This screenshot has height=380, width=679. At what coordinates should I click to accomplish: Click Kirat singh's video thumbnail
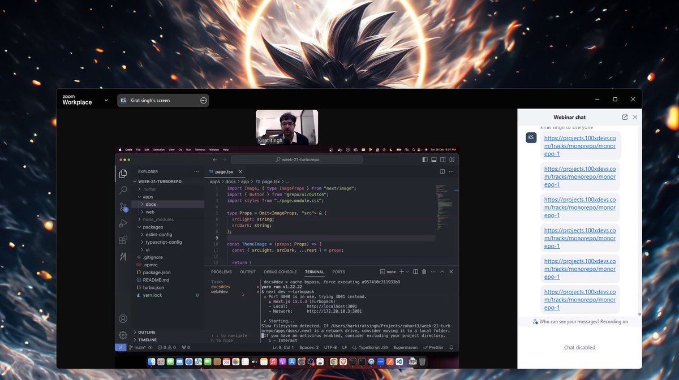[287, 127]
